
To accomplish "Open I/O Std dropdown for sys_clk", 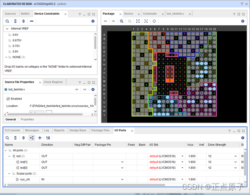I will 182,179.
